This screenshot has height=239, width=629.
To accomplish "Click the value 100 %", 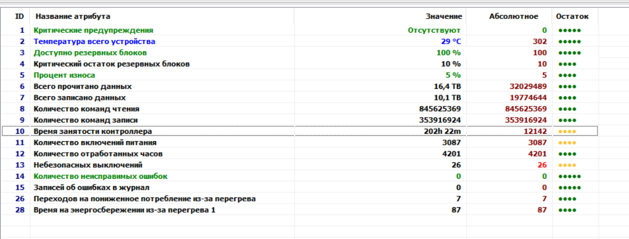I will pyautogui.click(x=449, y=52).
